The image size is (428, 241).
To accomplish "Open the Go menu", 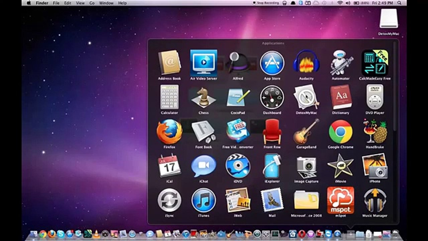I will click(x=92, y=3).
